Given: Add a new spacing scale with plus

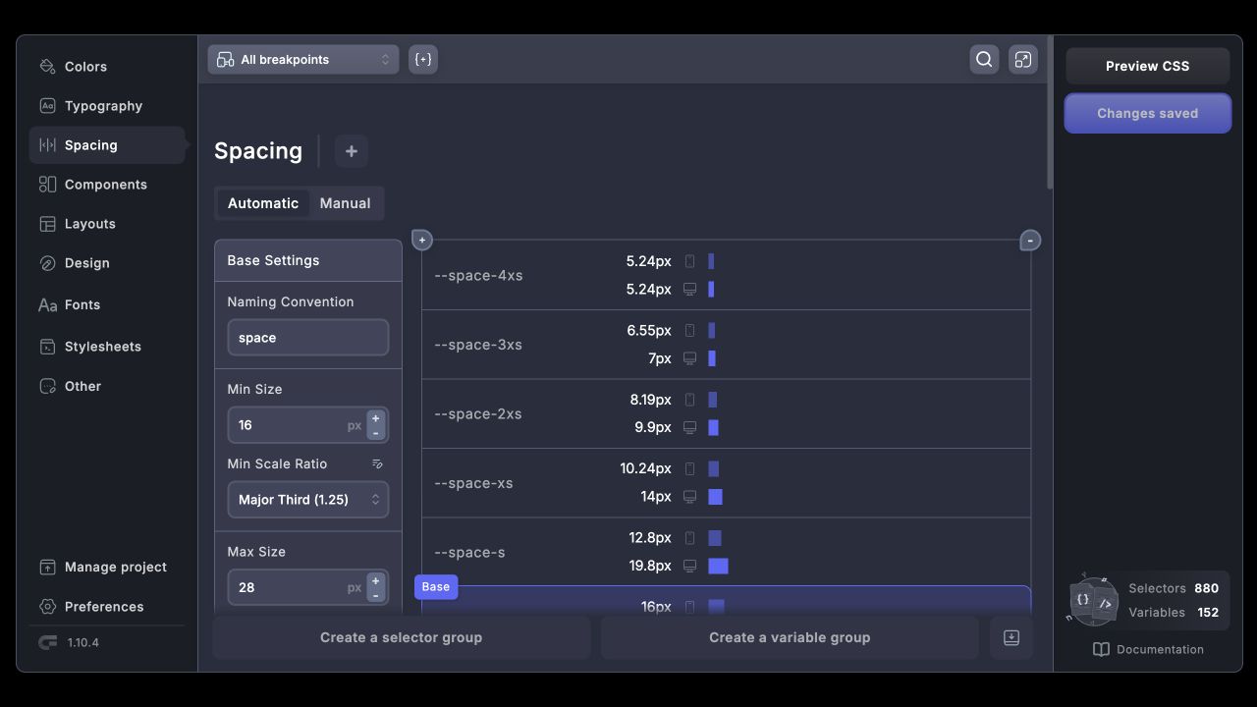Looking at the screenshot, I should click(x=352, y=151).
